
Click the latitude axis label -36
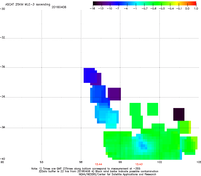click(2, 96)
